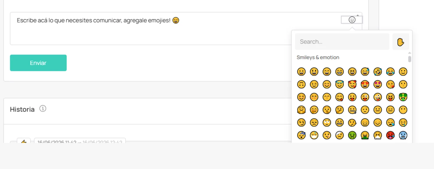Screen dimensions: 434x169
Task: Choose the upside-down face emoji
Action: point(301,84)
